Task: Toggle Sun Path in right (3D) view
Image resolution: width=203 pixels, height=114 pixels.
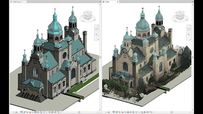Action: tap(120, 112)
